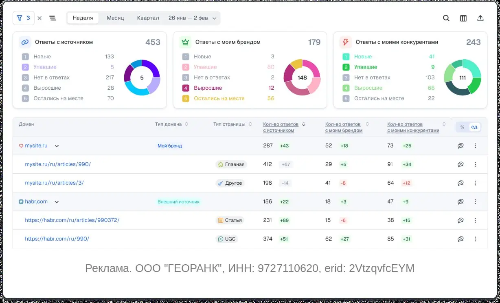Open chat icon for mysite.ru/ru/articles/990/ row
The image size is (500, 303).
coord(461,164)
